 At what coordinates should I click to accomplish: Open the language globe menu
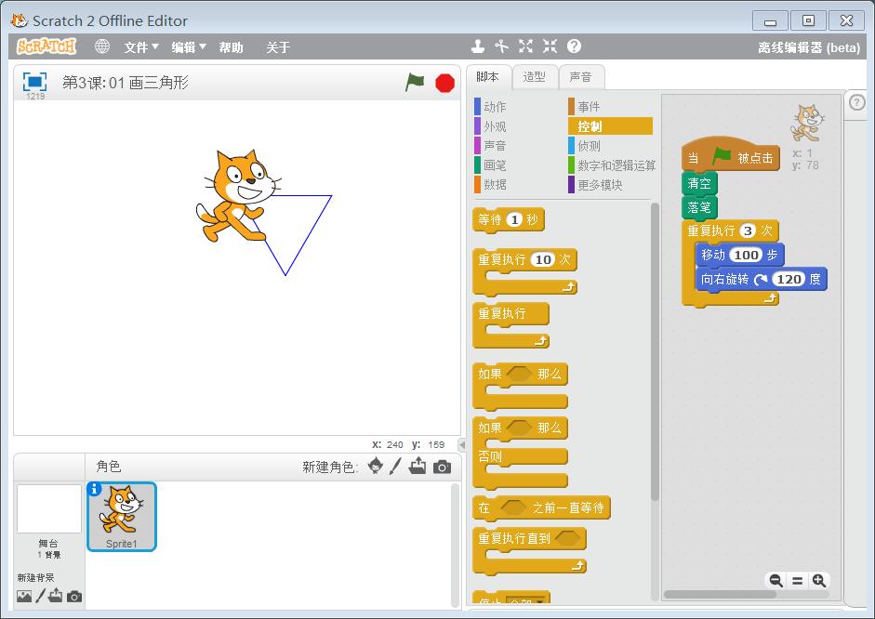pyautogui.click(x=102, y=46)
